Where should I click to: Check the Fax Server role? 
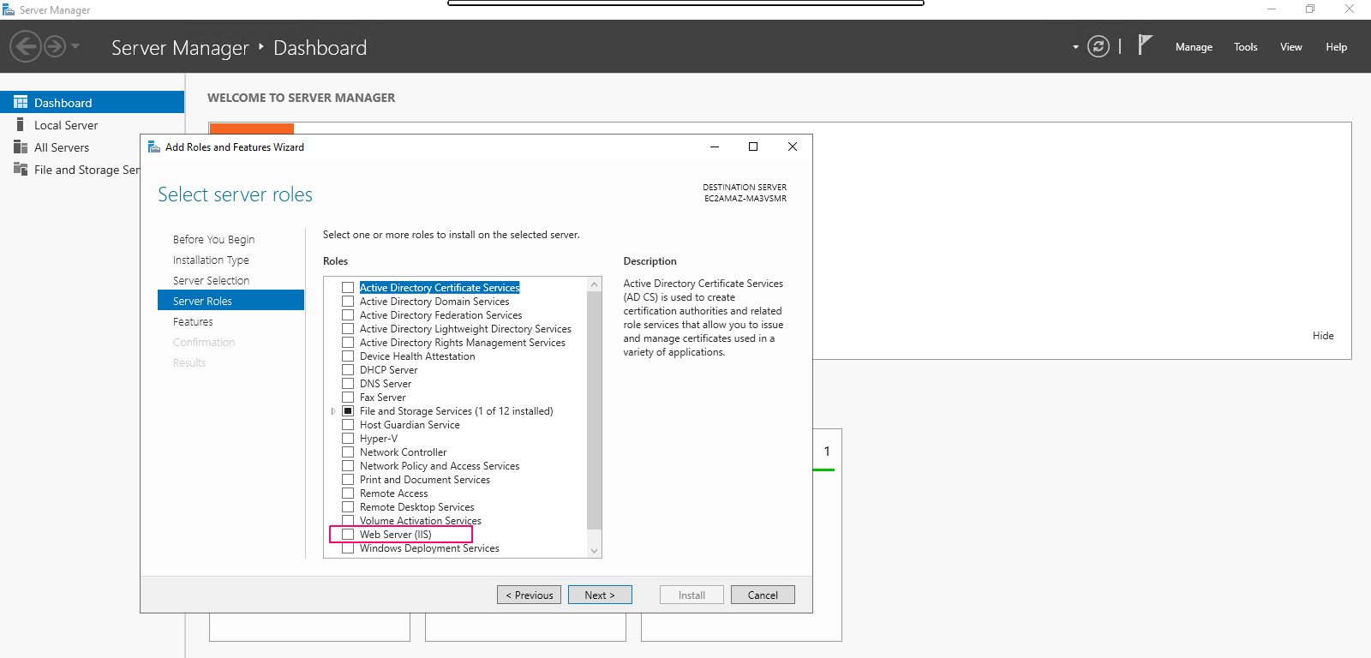tap(348, 398)
